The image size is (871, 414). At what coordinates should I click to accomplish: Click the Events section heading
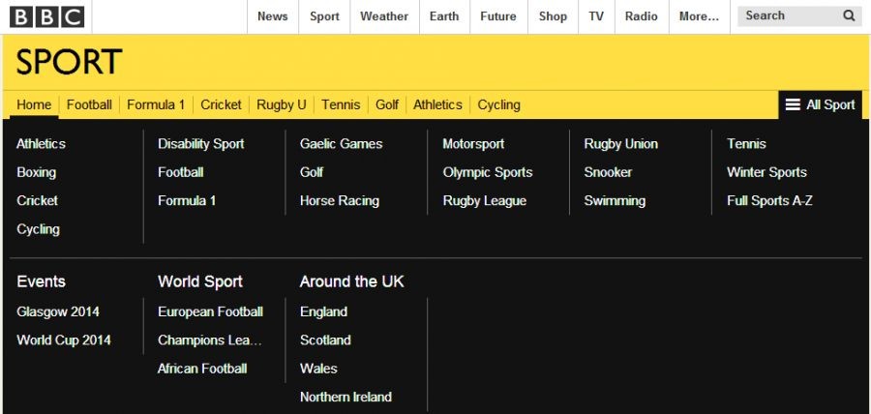click(41, 281)
